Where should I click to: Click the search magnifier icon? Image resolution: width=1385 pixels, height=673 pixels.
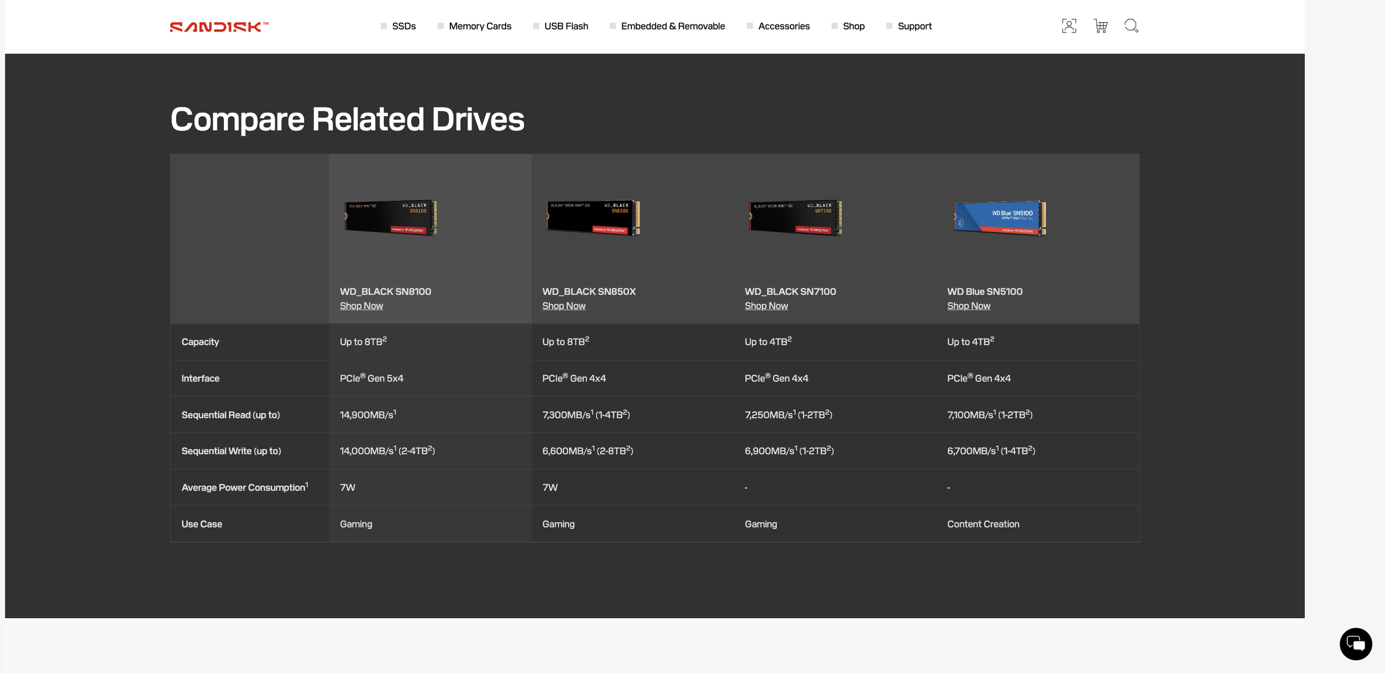click(1131, 26)
